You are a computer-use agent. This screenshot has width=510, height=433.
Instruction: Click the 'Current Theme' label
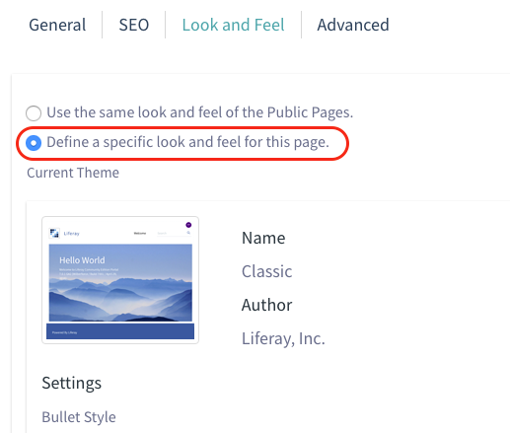point(73,173)
